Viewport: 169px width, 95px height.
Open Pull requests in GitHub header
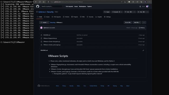[x=69, y=6]
